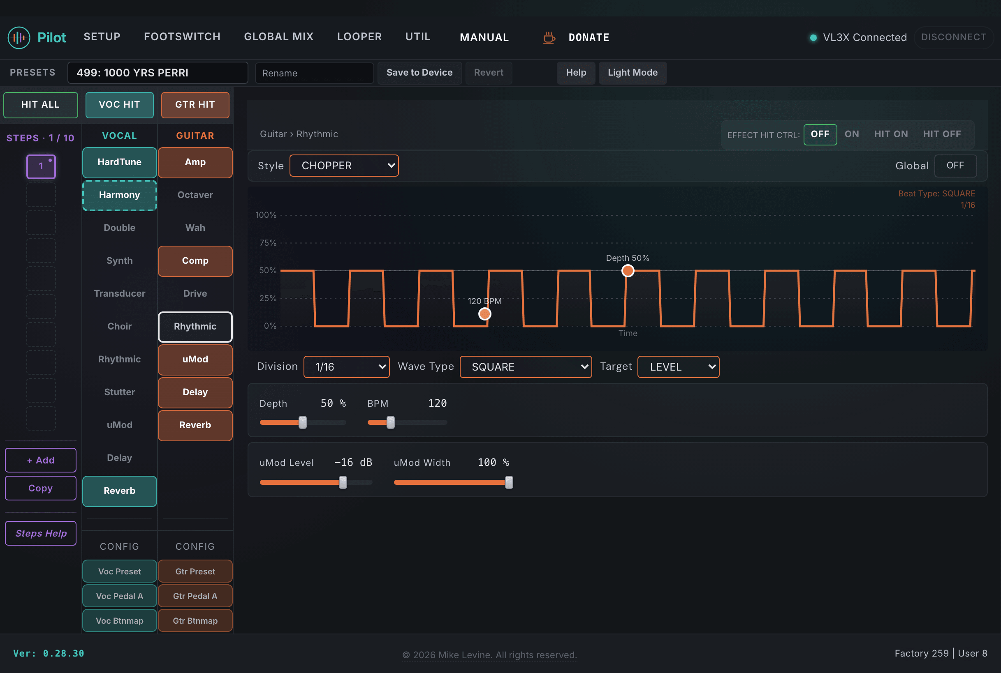
Task: Copy the current step
Action: pos(40,489)
